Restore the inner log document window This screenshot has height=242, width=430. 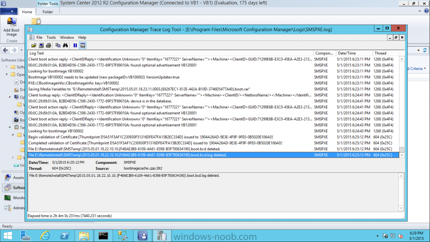click(x=396, y=37)
